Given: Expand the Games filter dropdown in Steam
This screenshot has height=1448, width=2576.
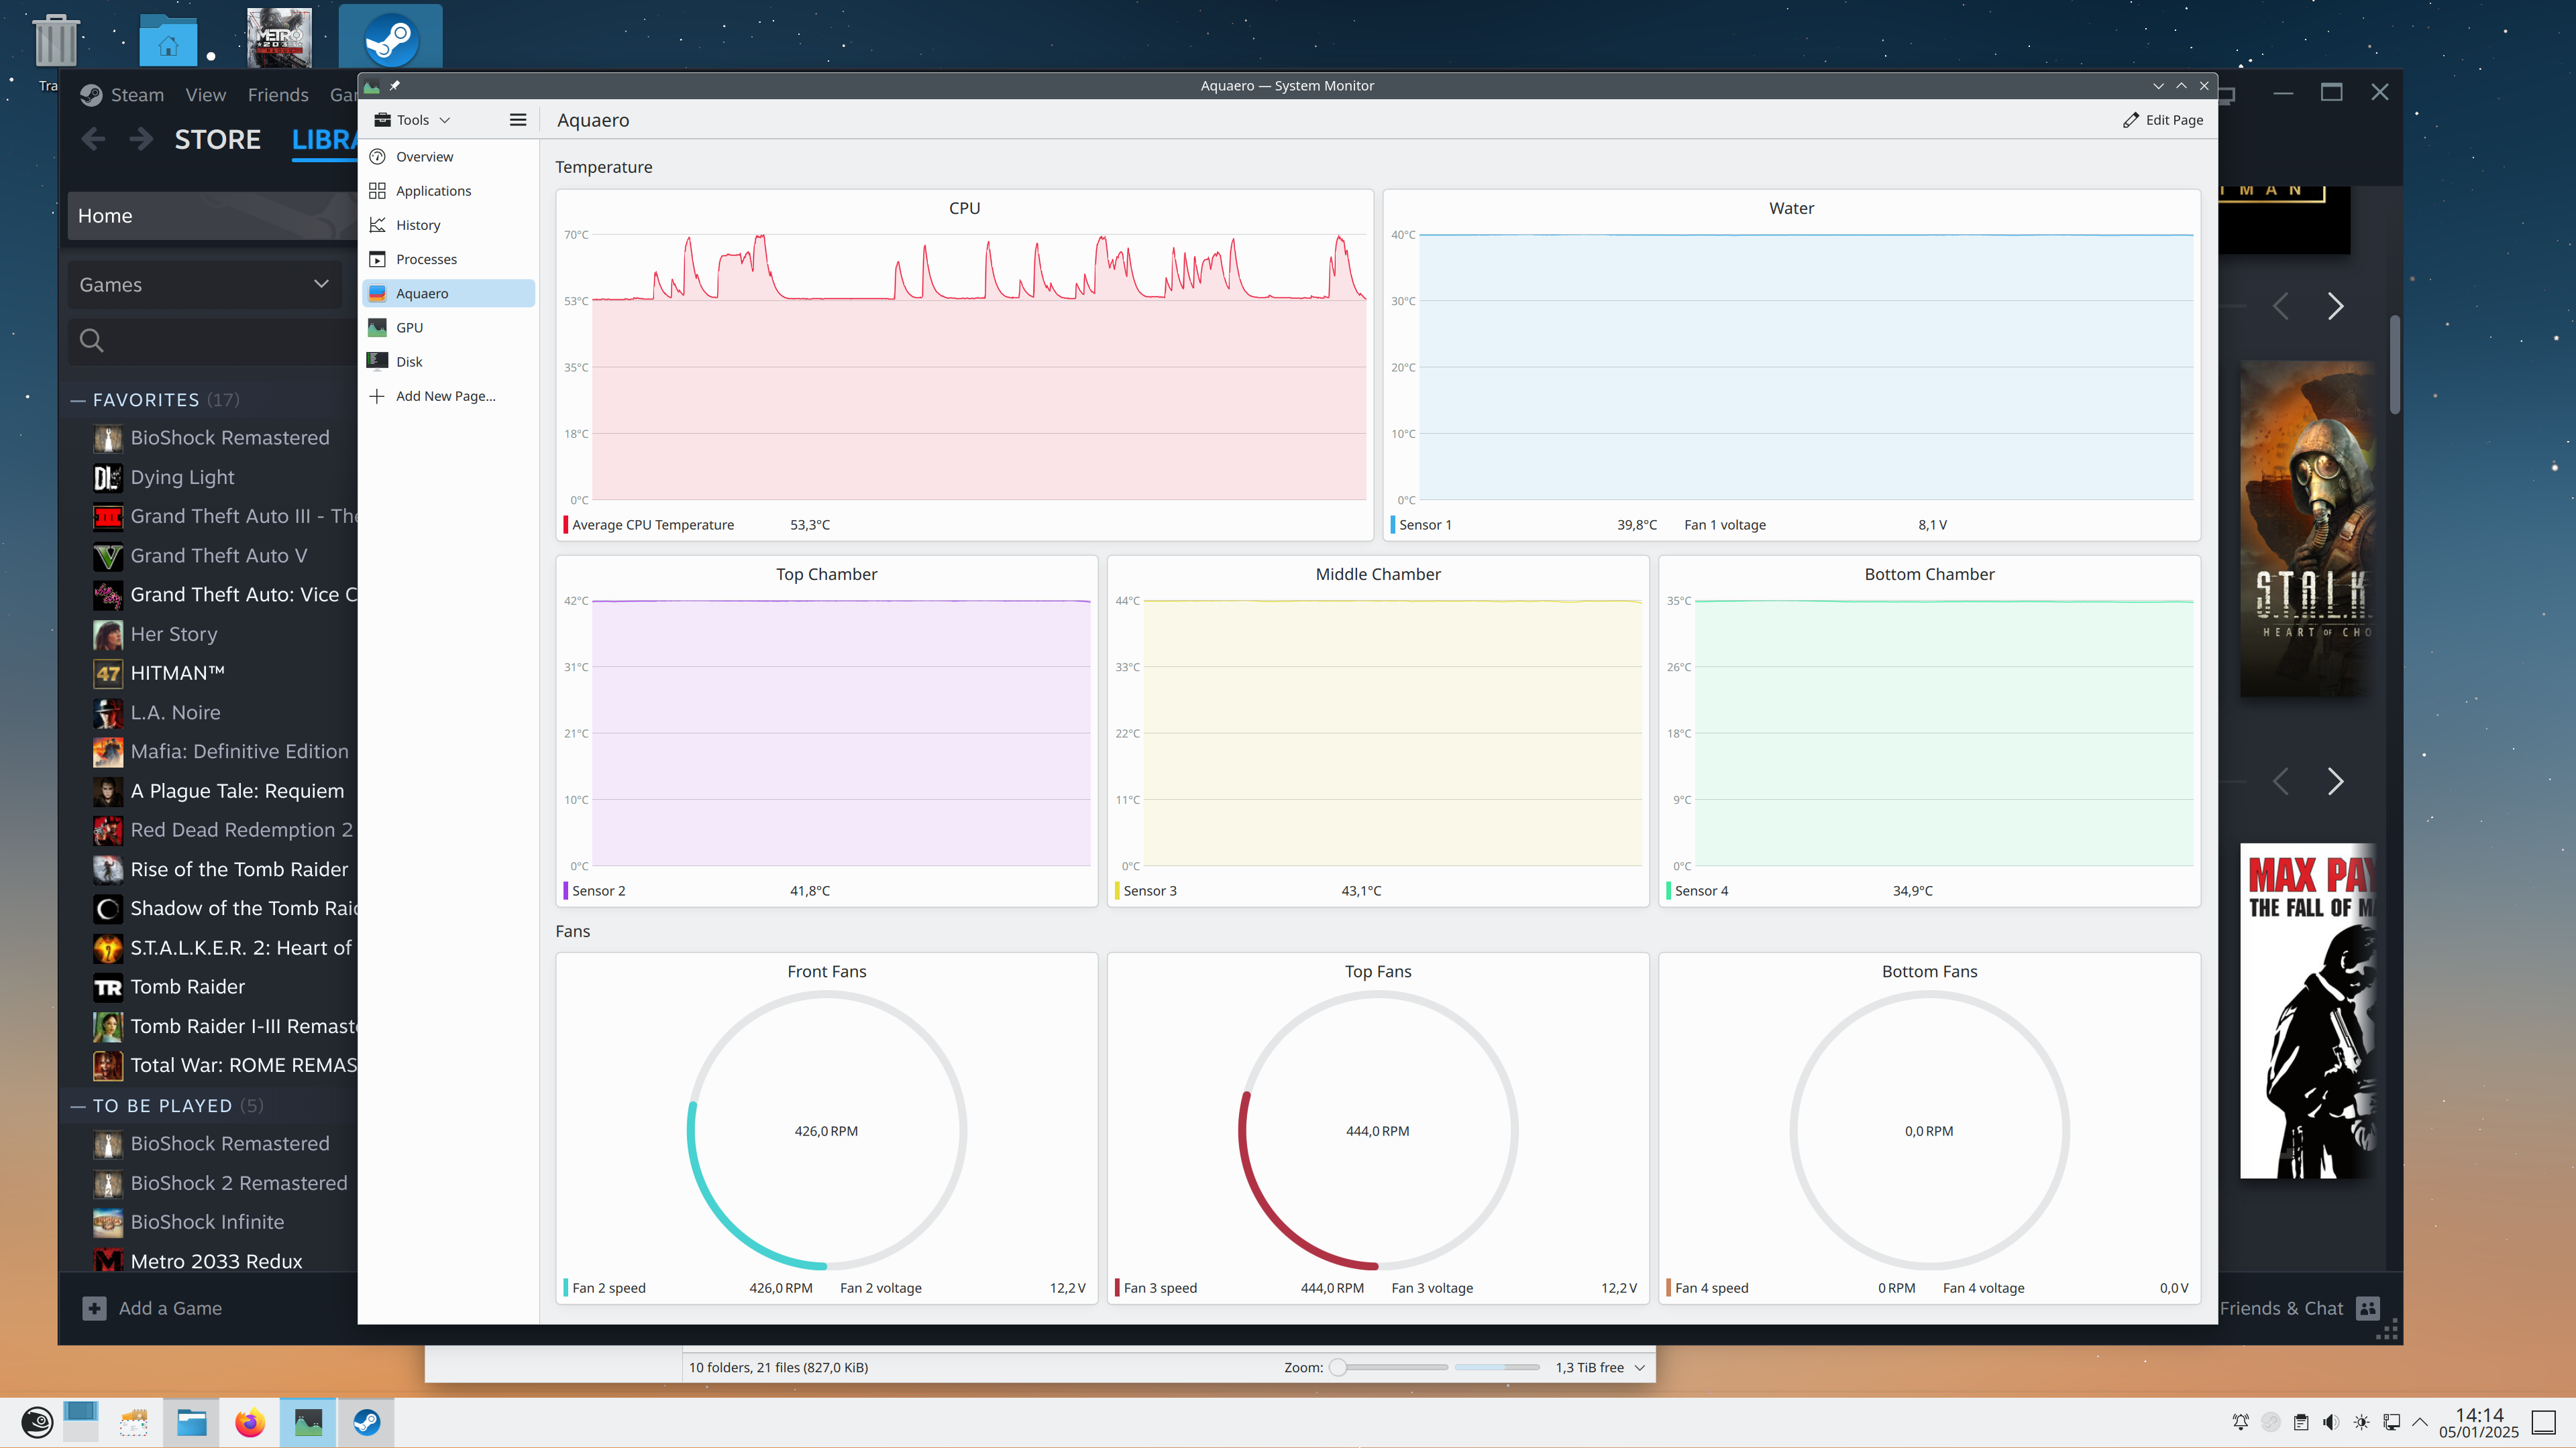Looking at the screenshot, I should [x=204, y=285].
